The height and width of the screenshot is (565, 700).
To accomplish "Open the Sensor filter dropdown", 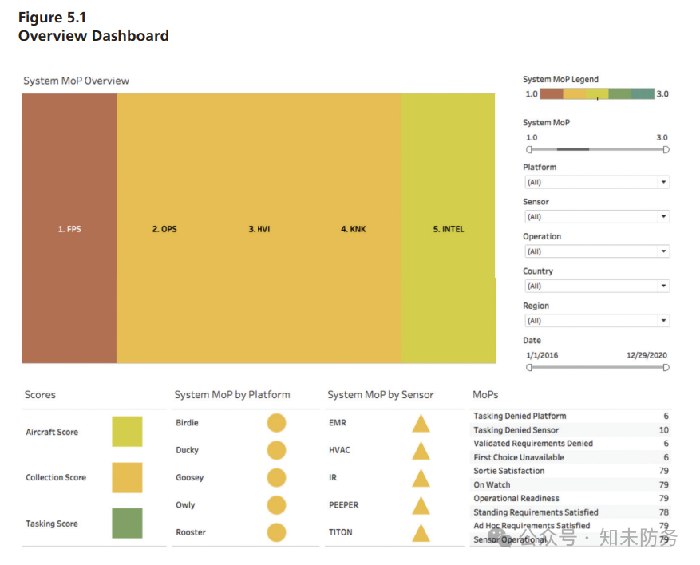I will click(597, 217).
